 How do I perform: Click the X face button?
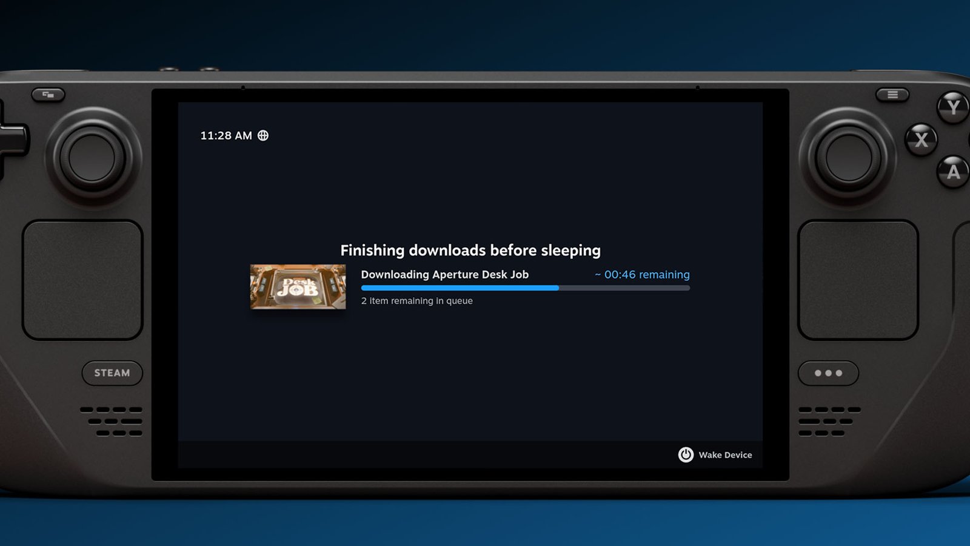click(921, 140)
